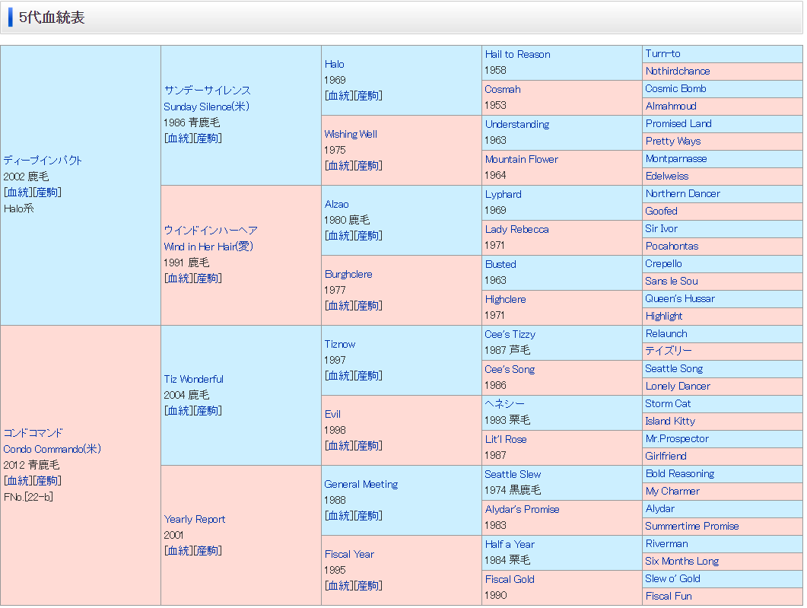This screenshot has width=807, height=608.
Task: Select Alydar ancestor link
Action: [x=660, y=509]
